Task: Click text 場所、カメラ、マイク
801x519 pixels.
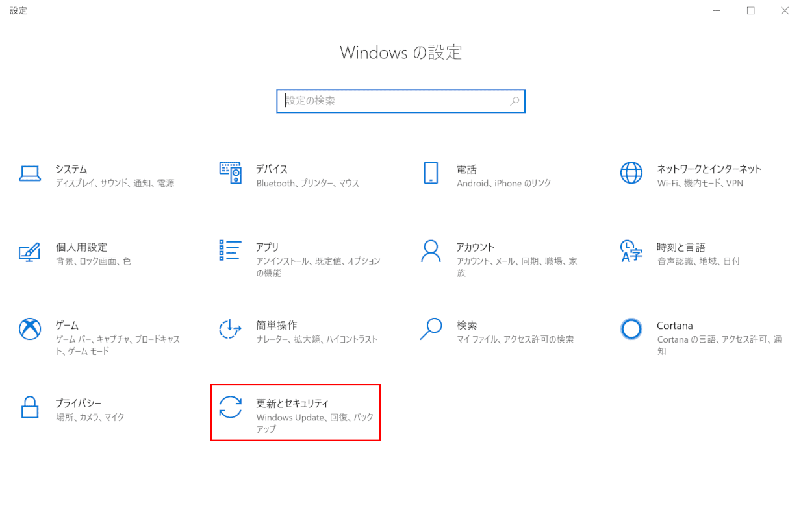Action: pos(90,417)
